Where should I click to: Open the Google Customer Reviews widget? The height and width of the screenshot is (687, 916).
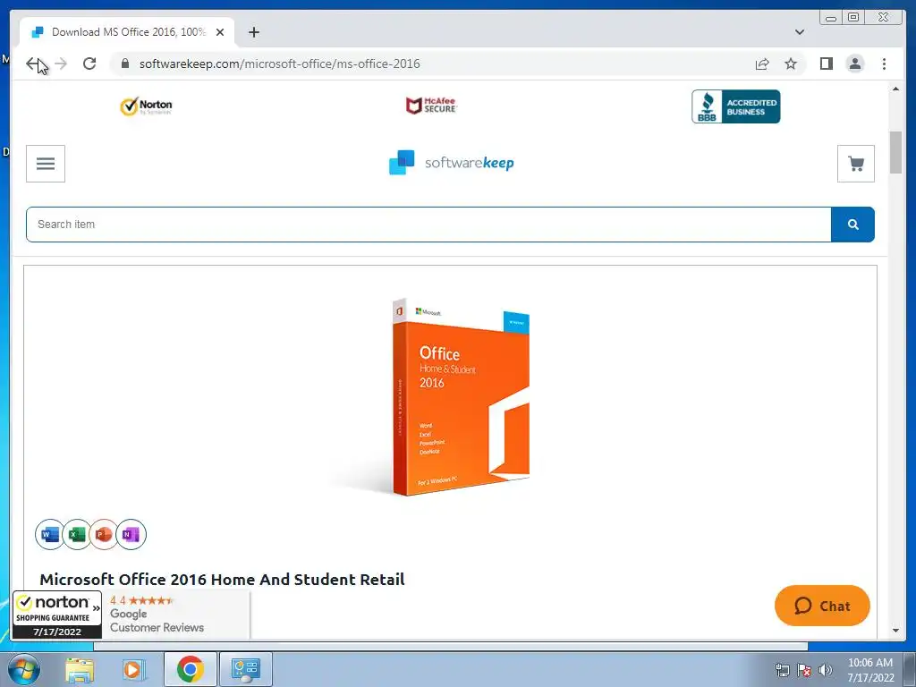tap(176, 615)
